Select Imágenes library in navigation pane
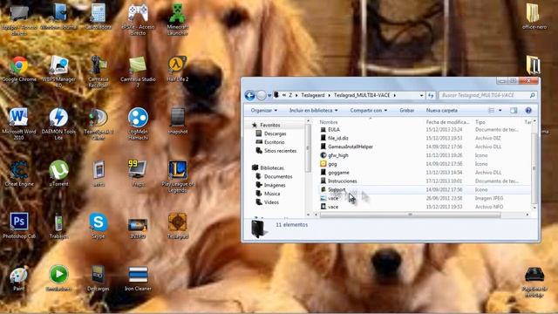The image size is (558, 314). pos(275,185)
